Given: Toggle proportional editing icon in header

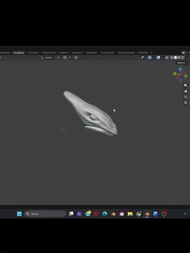Looking at the screenshot, I should (x=76, y=57).
